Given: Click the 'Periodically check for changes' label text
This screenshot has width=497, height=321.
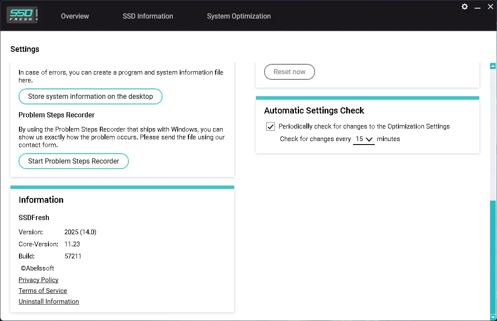Looking at the screenshot, I should (364, 126).
